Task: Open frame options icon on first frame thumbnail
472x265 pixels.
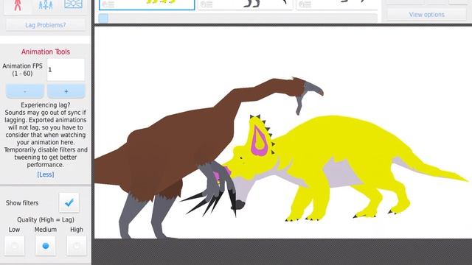Action: pyautogui.click(x=108, y=4)
